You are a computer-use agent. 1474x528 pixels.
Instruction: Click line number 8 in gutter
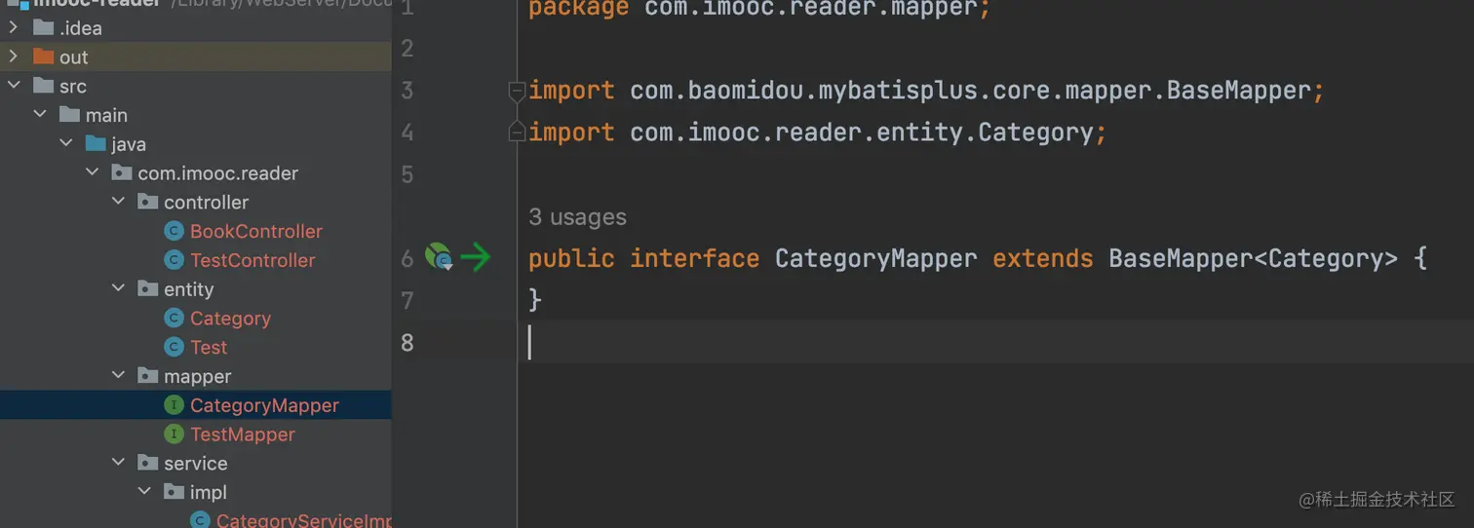click(x=407, y=342)
